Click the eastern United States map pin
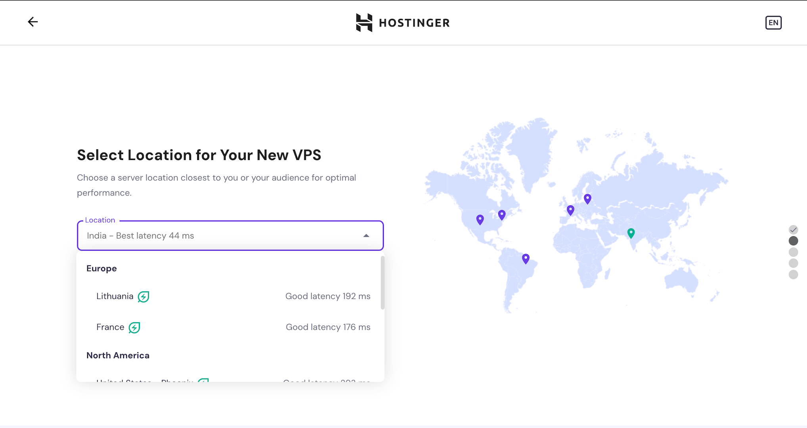 click(x=502, y=214)
